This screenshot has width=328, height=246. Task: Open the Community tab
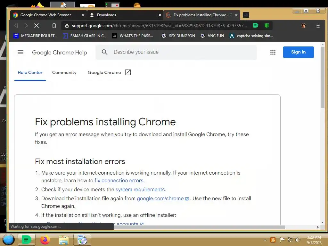[64, 73]
